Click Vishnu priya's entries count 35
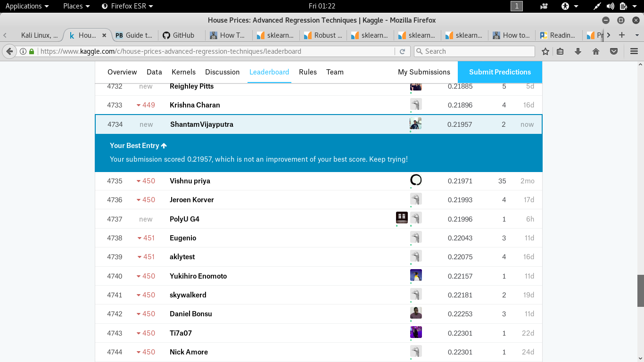The width and height of the screenshot is (644, 362). (502, 181)
